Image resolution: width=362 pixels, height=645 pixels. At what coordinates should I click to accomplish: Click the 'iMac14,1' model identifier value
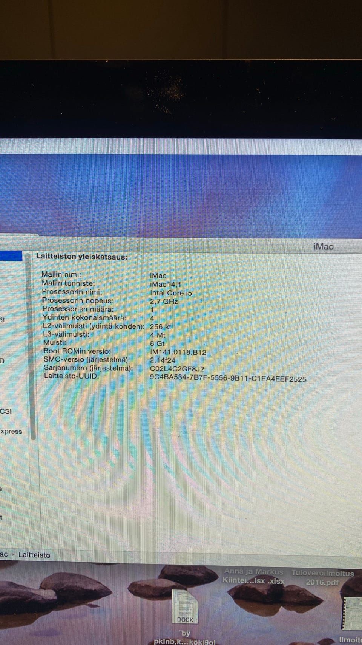coord(166,284)
